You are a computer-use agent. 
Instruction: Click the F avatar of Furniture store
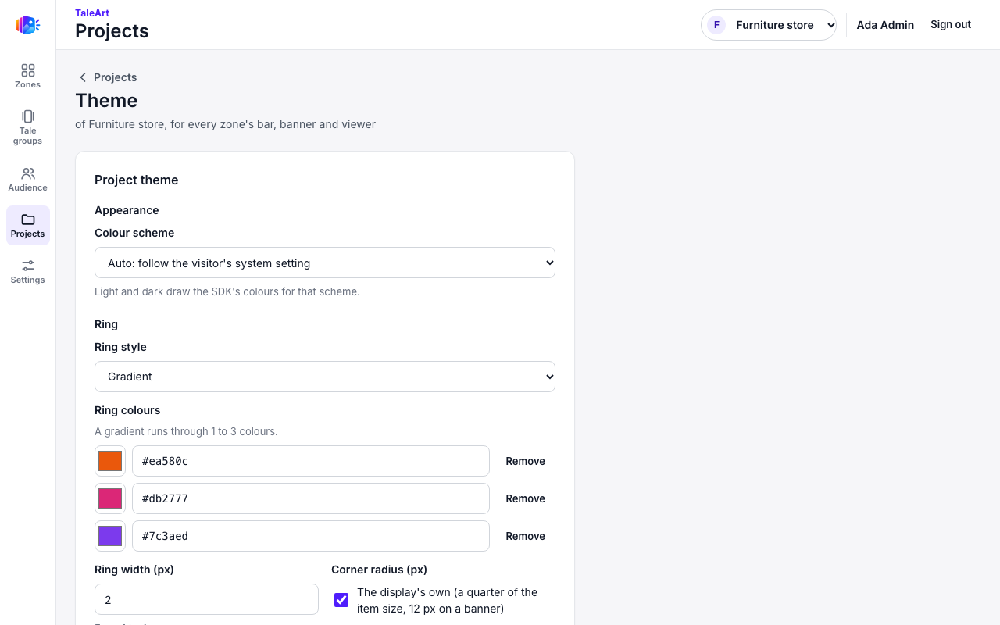(x=716, y=25)
